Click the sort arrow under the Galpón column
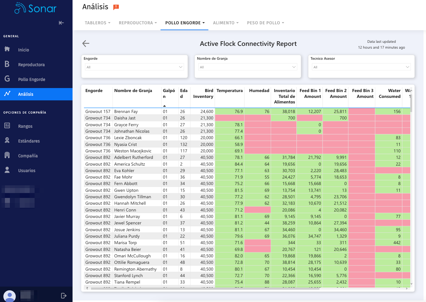 coord(165,106)
